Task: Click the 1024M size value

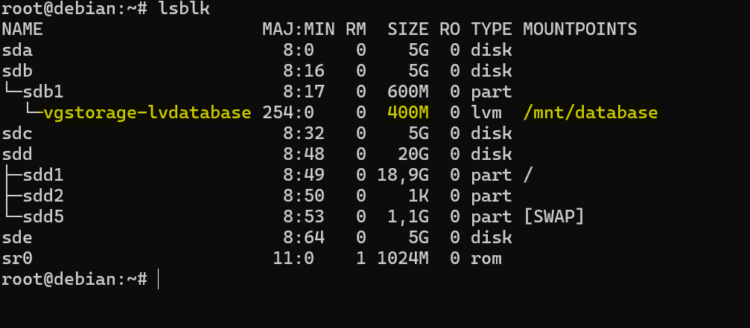Action: tap(403, 259)
